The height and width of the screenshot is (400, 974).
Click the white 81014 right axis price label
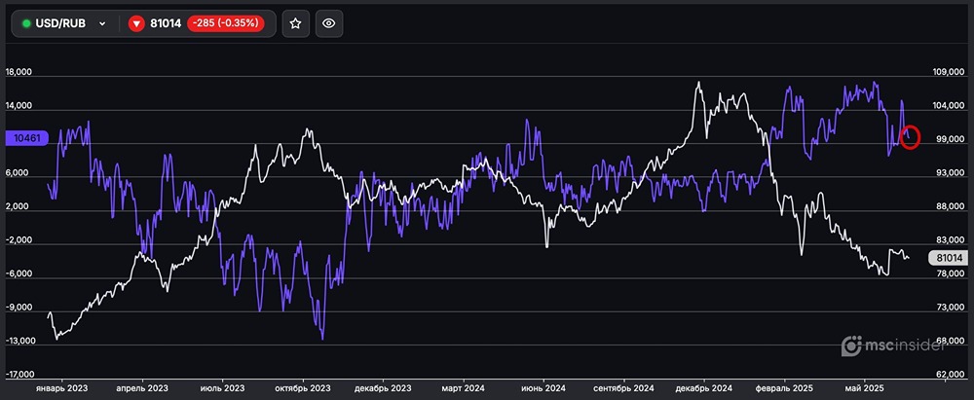(x=948, y=257)
